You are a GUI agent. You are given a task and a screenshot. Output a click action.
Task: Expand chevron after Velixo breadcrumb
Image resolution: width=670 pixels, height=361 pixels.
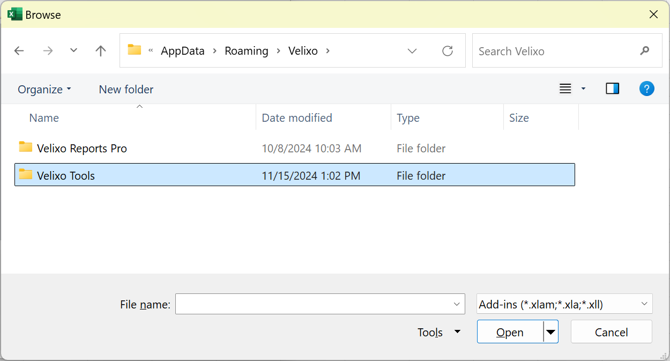point(328,51)
